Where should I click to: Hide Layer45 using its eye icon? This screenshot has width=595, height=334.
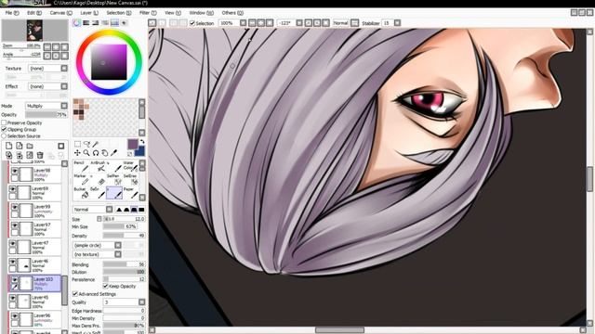point(12,298)
